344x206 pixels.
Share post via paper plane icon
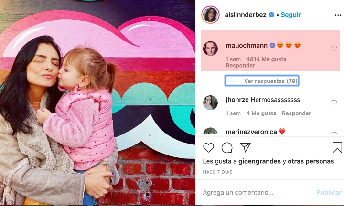pyautogui.click(x=245, y=147)
